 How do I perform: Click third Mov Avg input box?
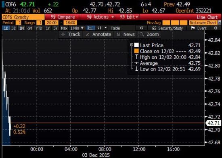point(183,23)
